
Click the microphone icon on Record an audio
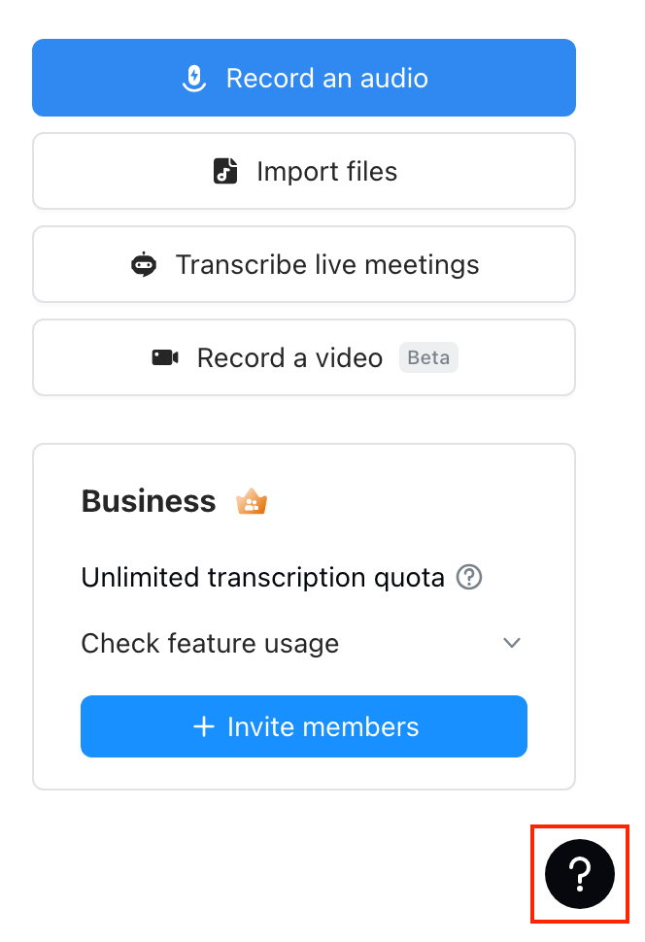[x=194, y=78]
